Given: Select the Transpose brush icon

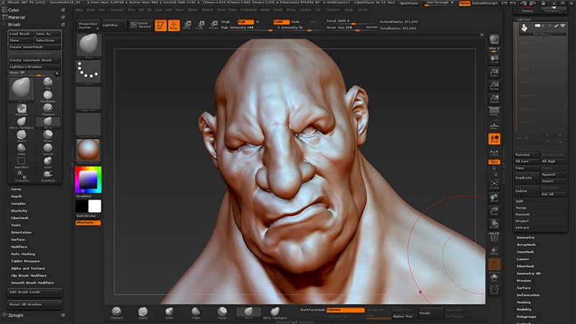Looking at the screenshot, I should click(x=22, y=176).
